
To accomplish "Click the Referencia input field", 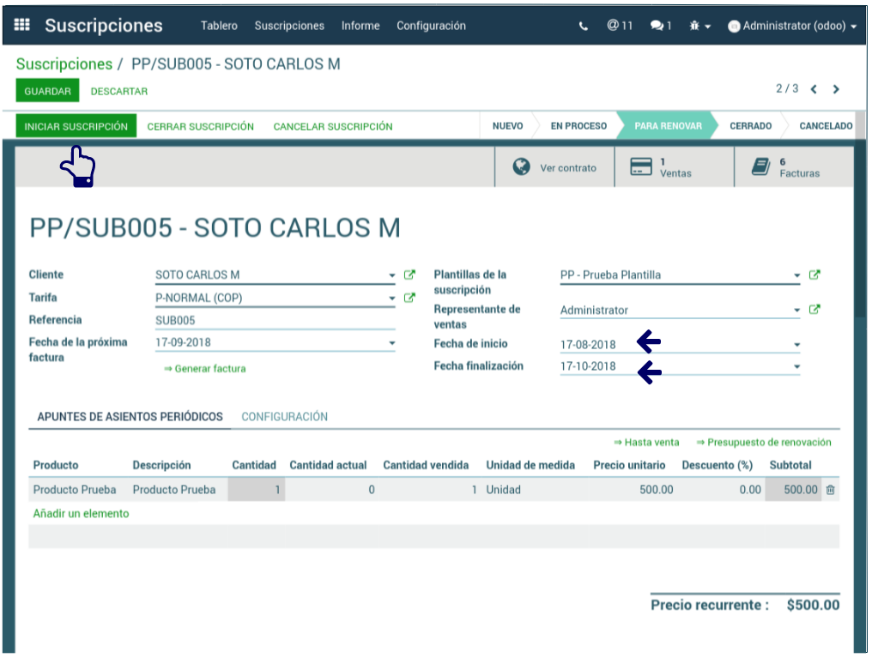I will click(x=275, y=321).
